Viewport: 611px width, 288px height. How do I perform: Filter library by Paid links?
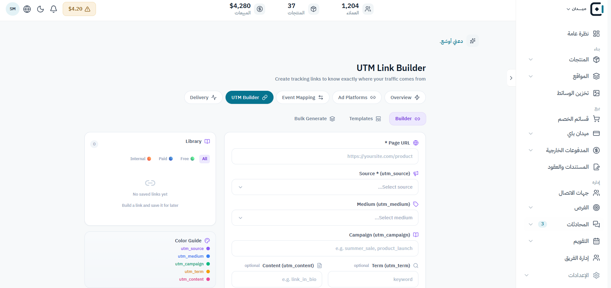[x=166, y=159]
